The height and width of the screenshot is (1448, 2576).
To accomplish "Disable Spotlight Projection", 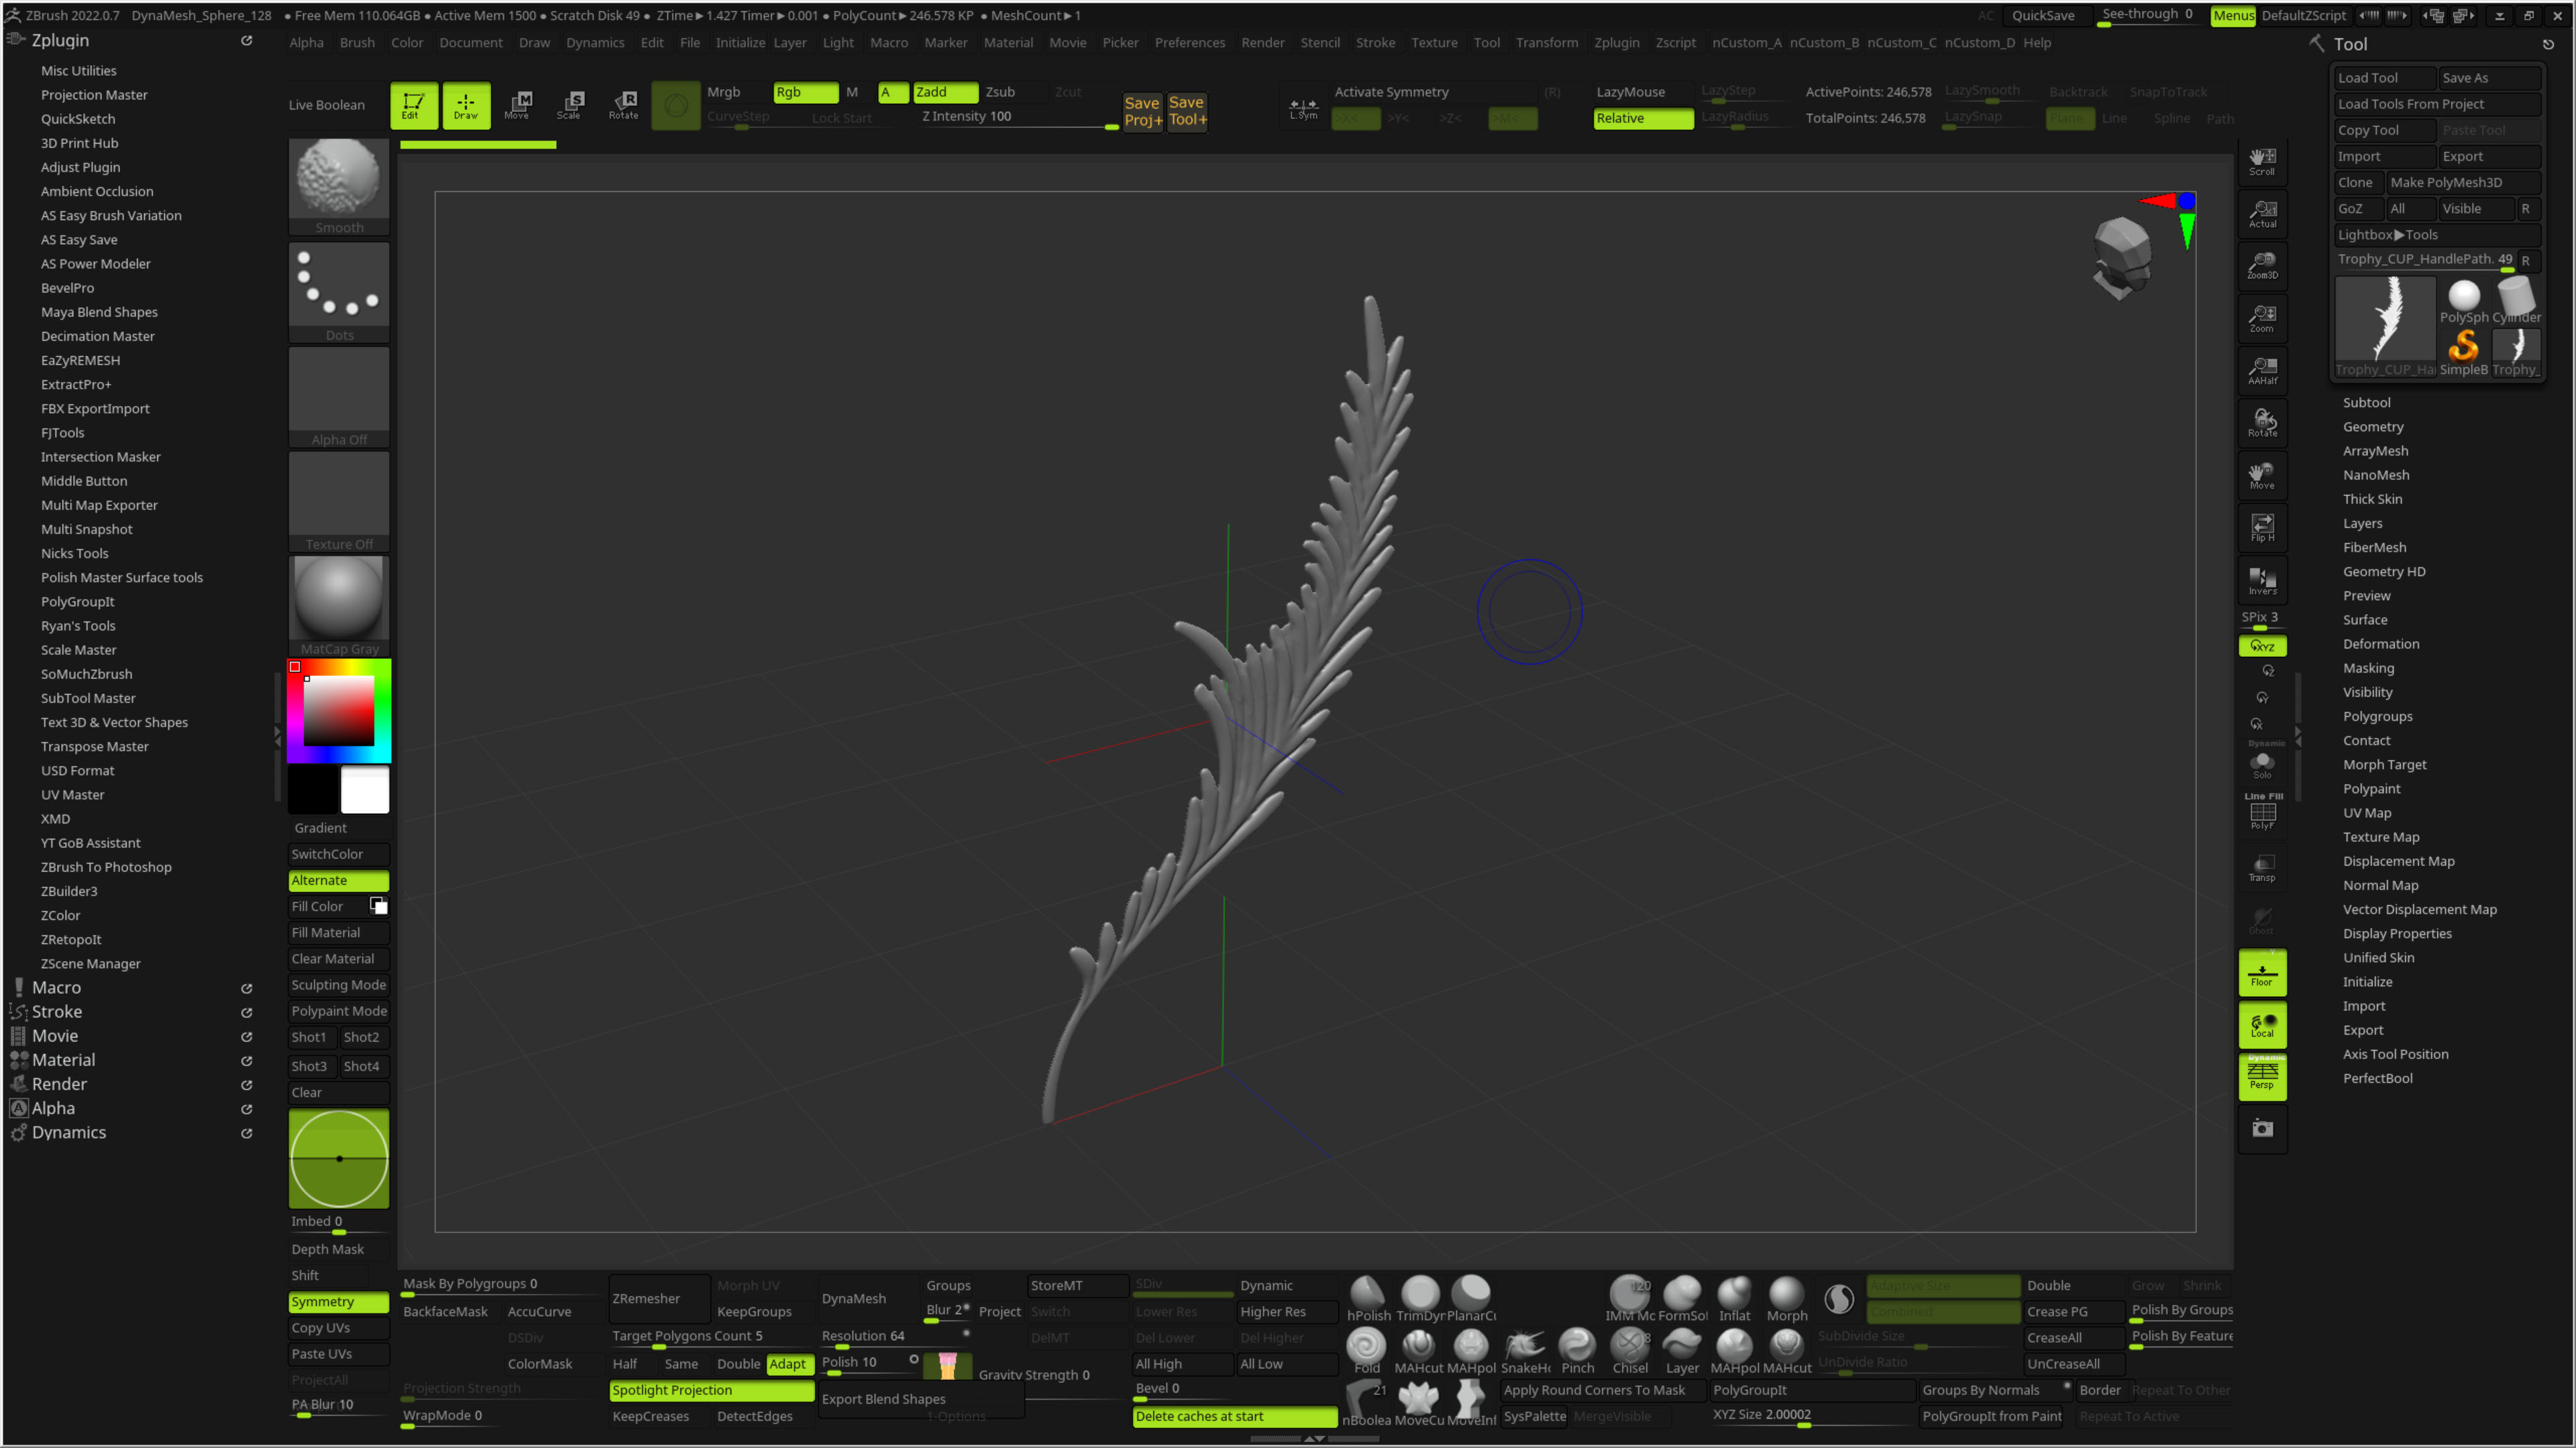I will [711, 1390].
